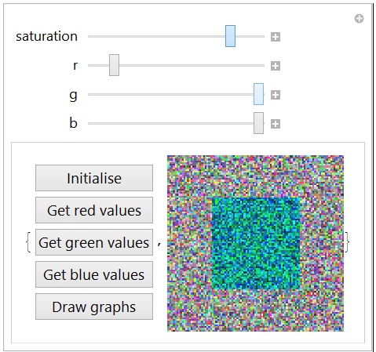Viewport: 376px width, 352px height.
Task: Click the b slider thumb
Action: pos(258,123)
